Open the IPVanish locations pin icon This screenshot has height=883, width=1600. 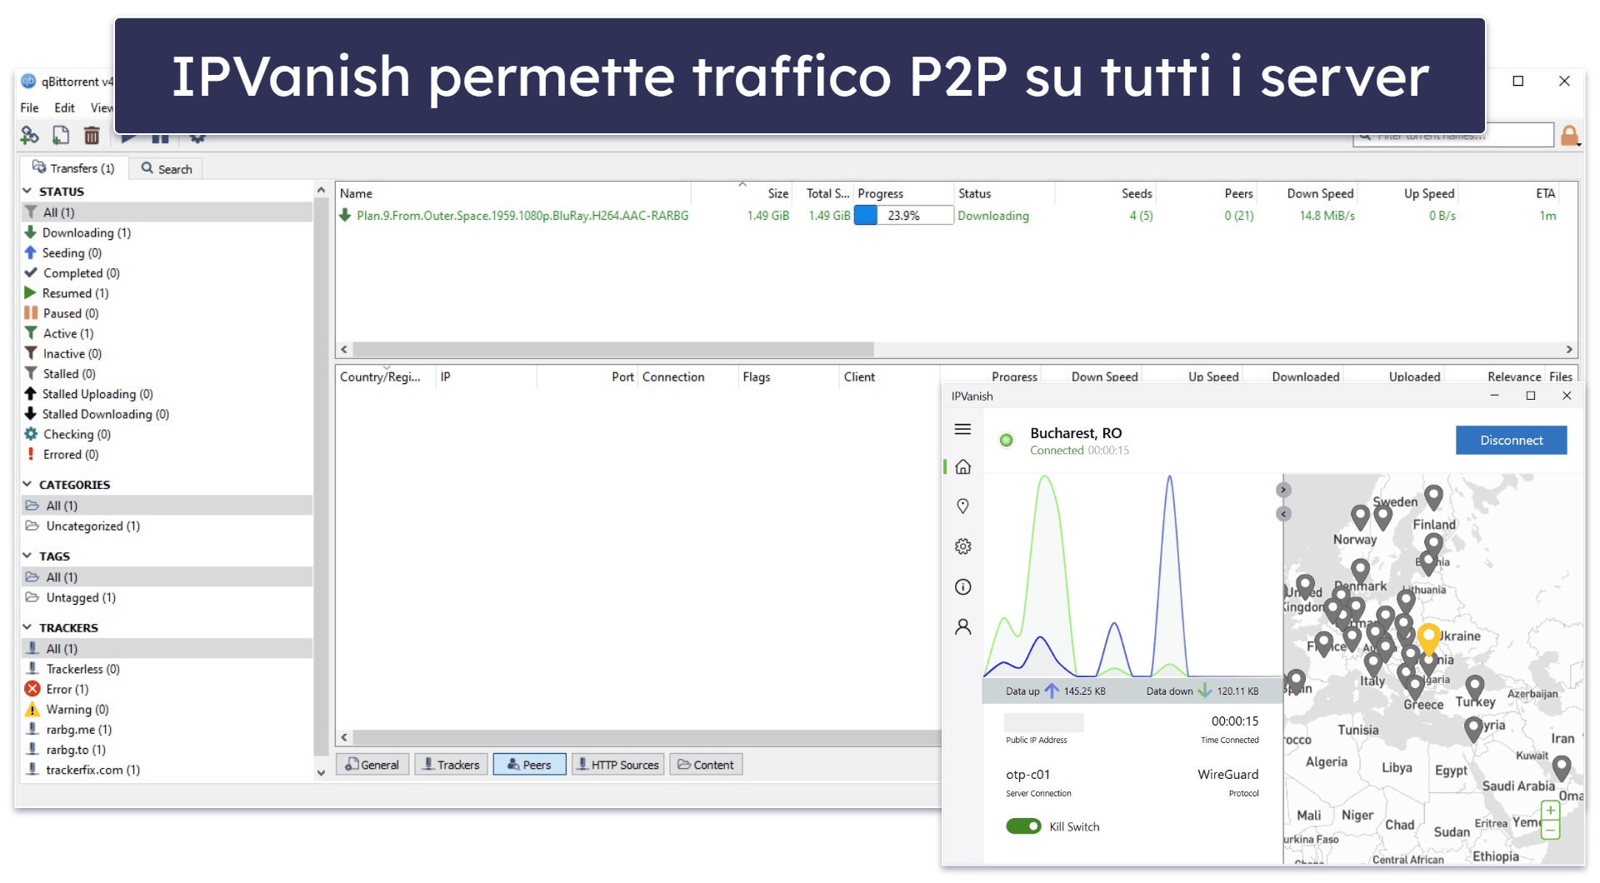962,506
